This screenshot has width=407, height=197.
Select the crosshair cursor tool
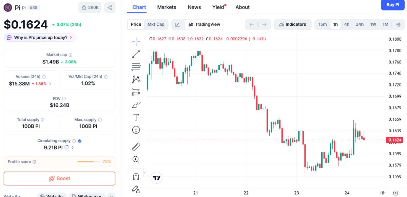[136, 42]
